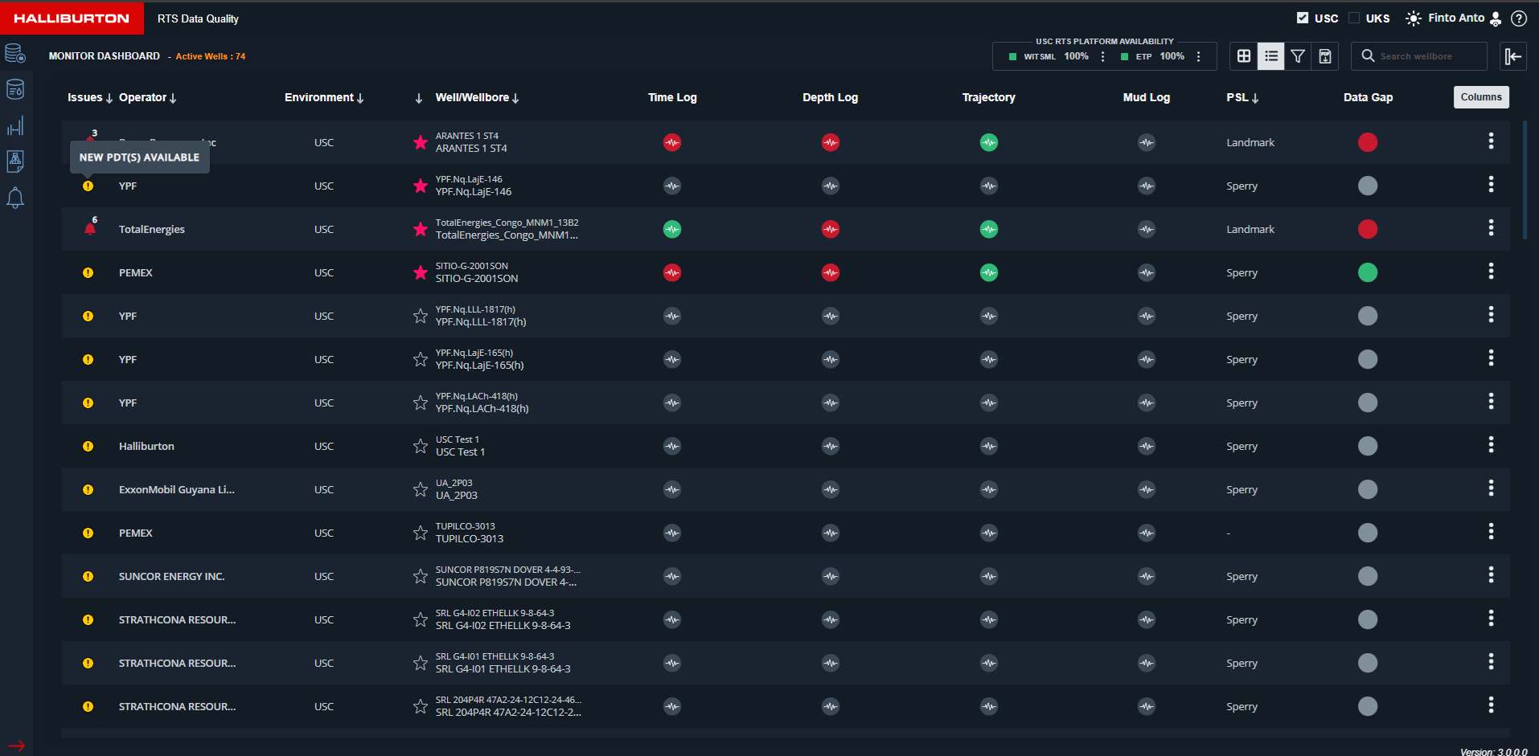The width and height of the screenshot is (1539, 756).
Task: Open row menu for ARANTES 1 ST4
Action: (1491, 141)
